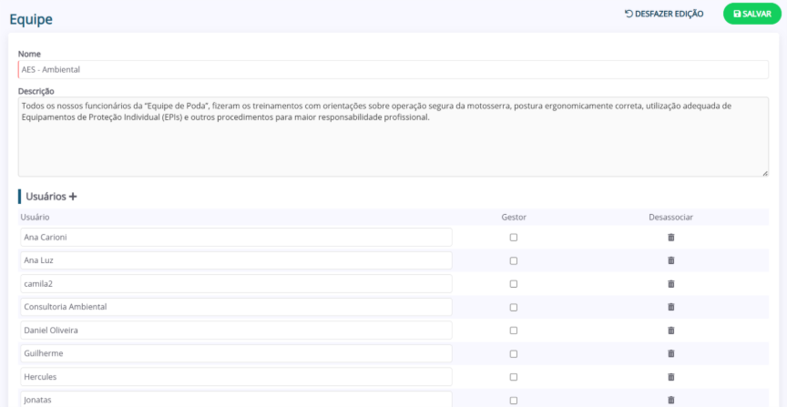Click inside the Descrição text area

(x=393, y=137)
